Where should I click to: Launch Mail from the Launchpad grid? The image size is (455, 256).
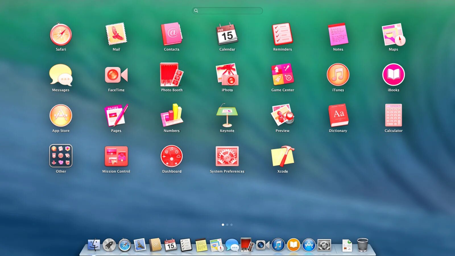click(116, 34)
